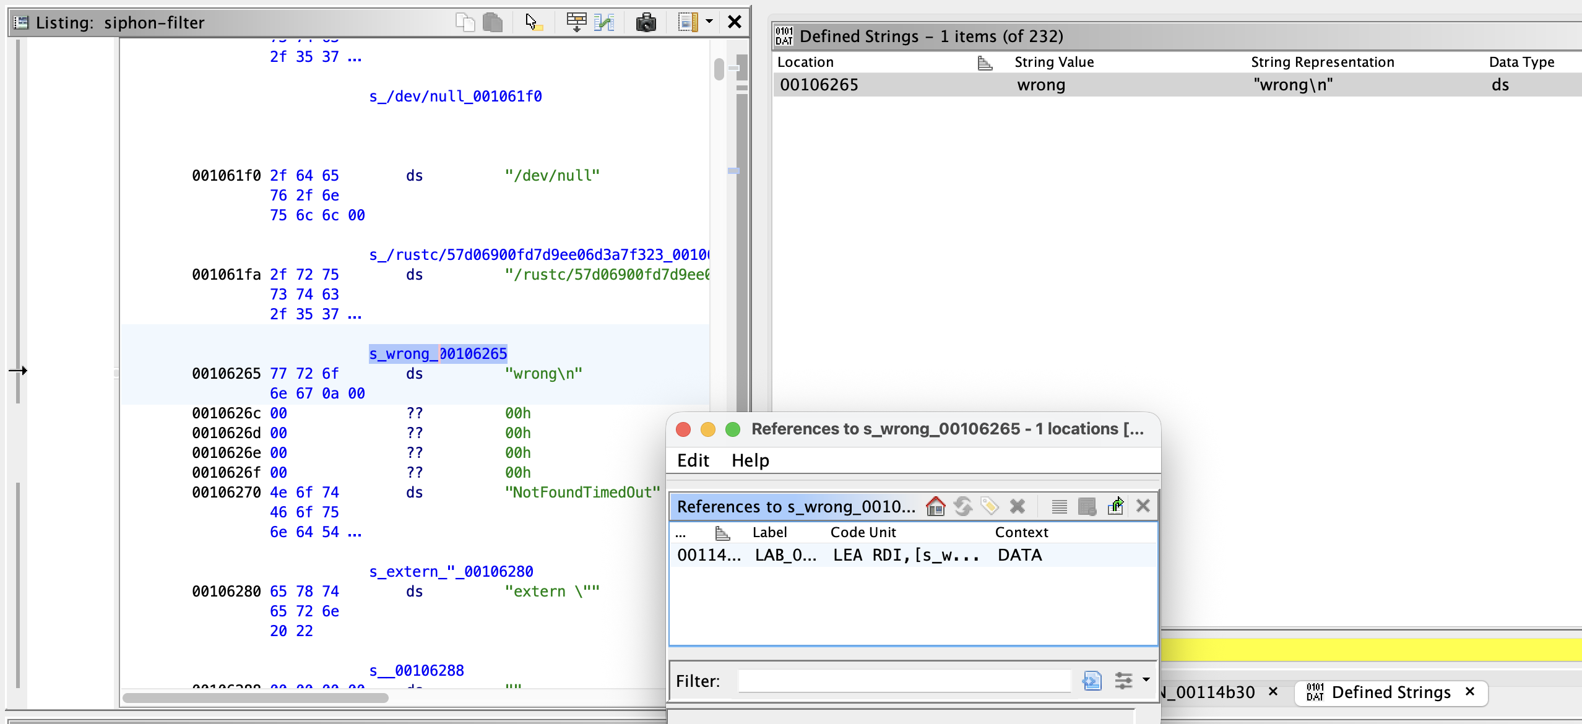1582x724 pixels.
Task: Click the gray table selection icon
Action: click(x=1087, y=506)
